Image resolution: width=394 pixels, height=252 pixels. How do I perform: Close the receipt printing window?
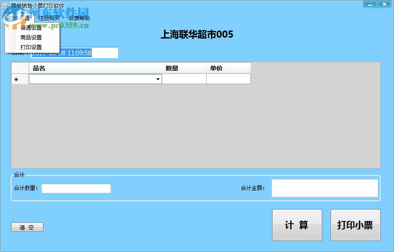[x=384, y=4]
